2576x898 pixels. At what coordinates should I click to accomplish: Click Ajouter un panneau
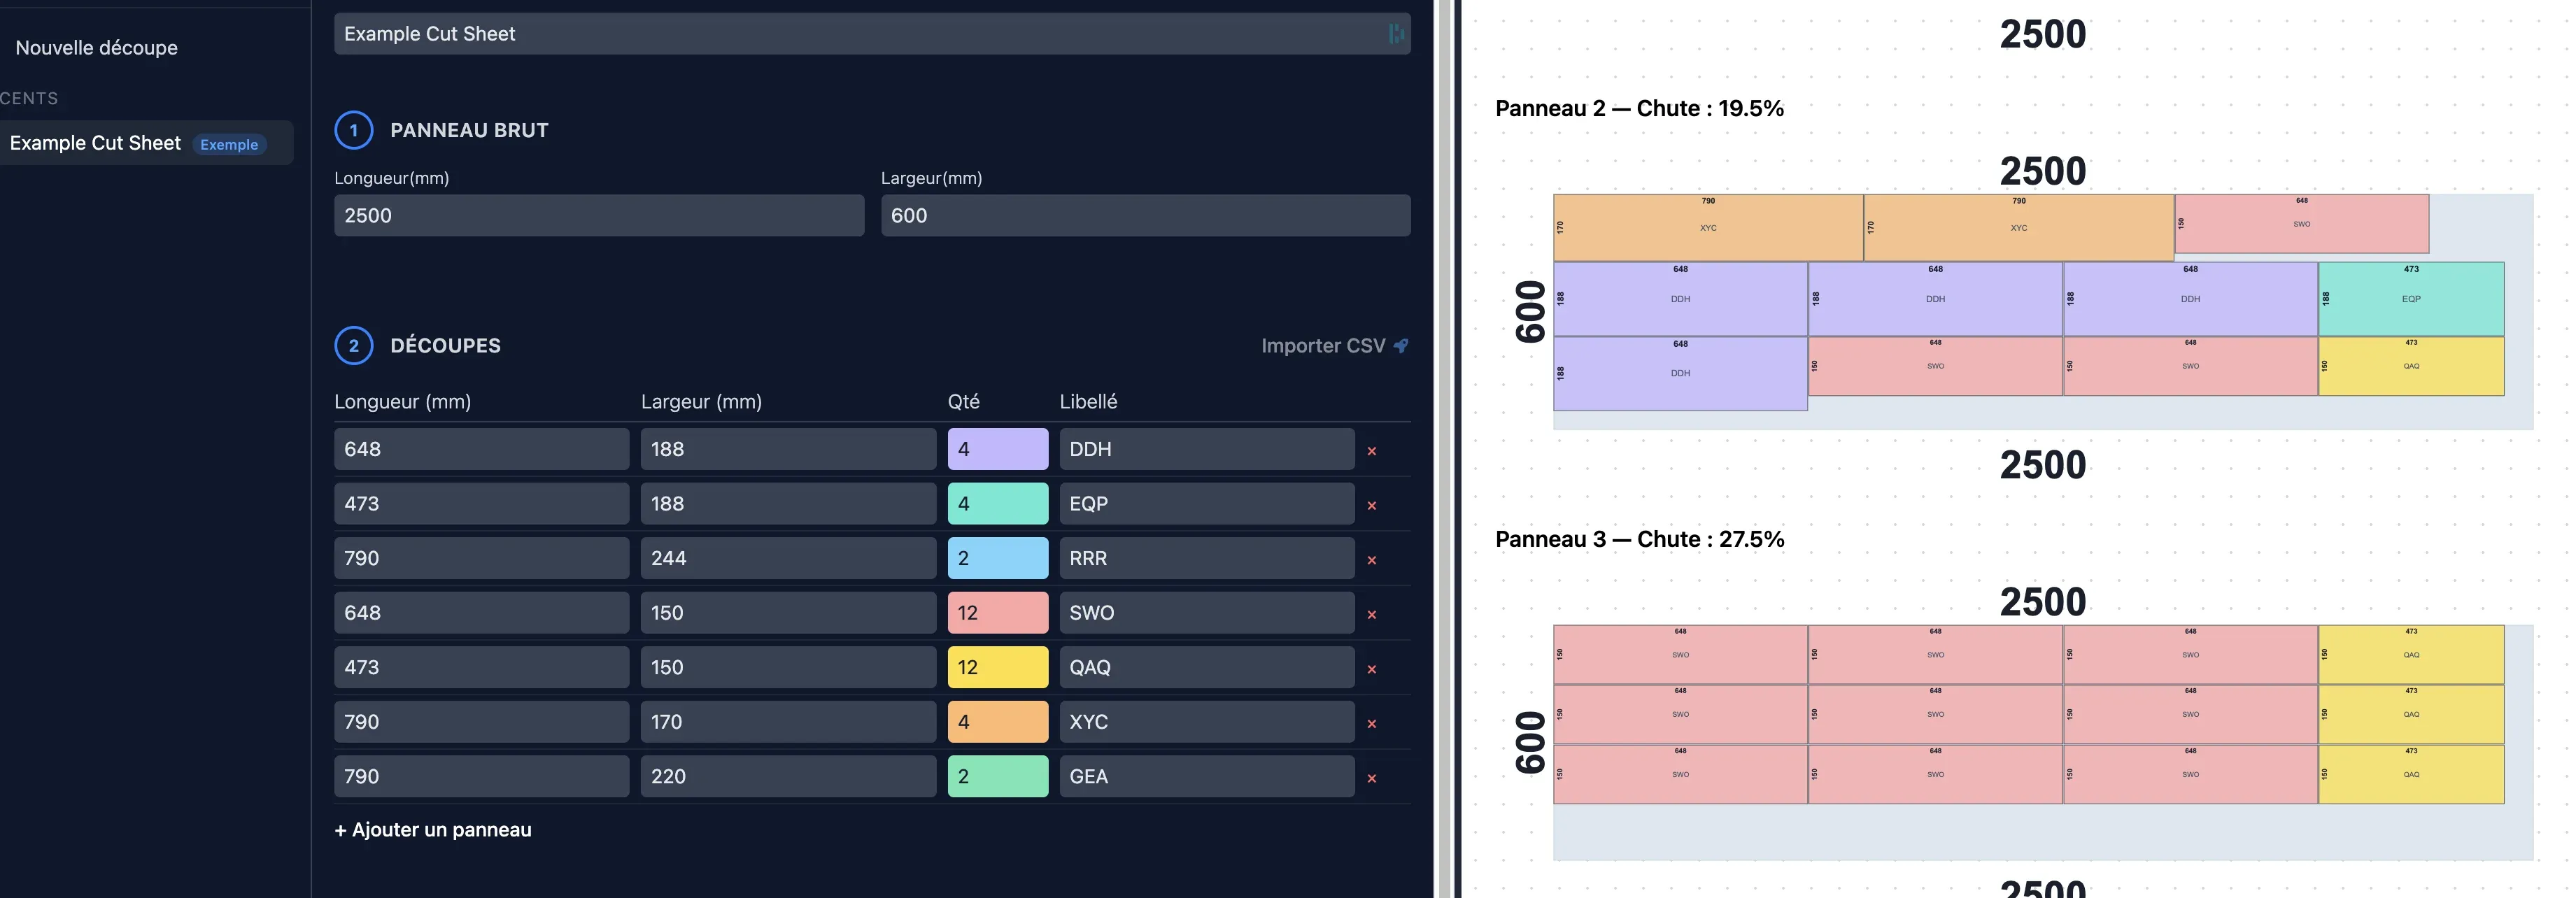[432, 830]
